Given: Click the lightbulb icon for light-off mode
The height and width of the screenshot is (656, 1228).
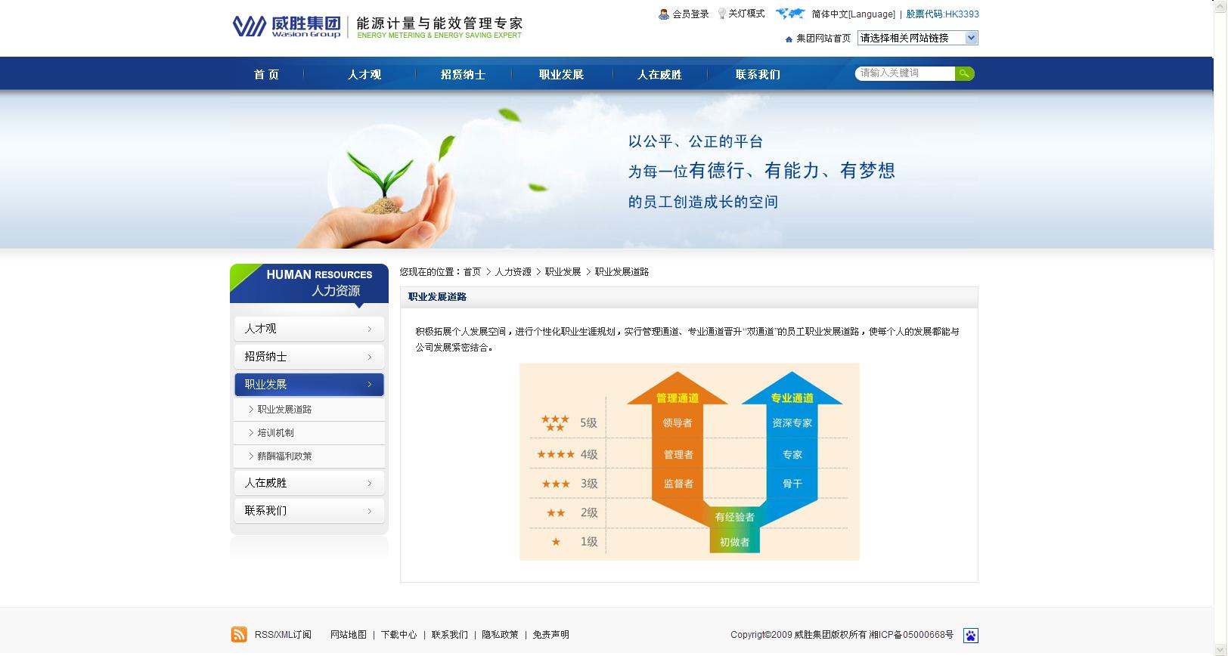Looking at the screenshot, I should click(x=721, y=14).
